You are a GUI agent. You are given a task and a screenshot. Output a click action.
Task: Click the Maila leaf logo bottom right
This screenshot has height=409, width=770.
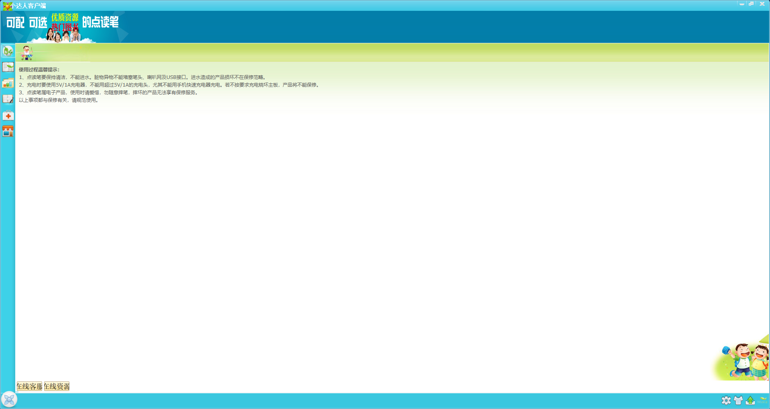(762, 400)
